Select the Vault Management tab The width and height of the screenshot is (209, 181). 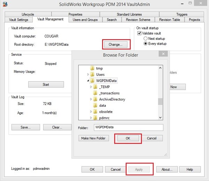click(x=51, y=19)
